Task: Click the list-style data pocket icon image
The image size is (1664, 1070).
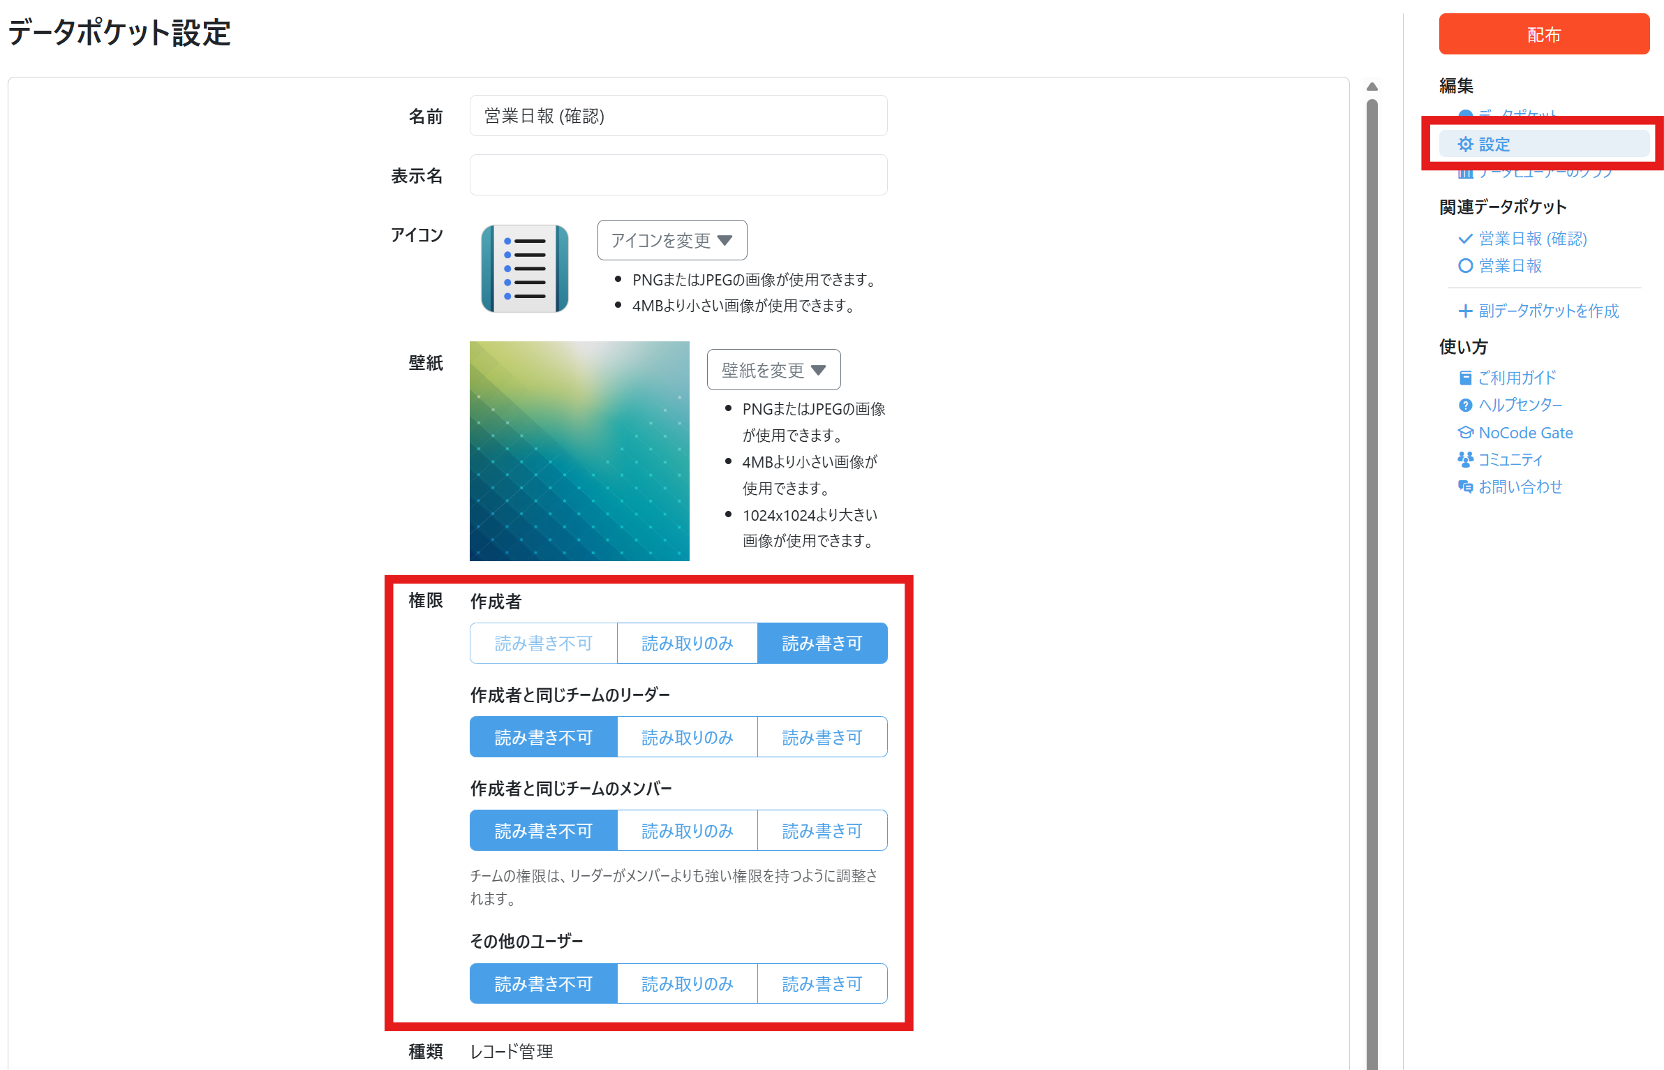Action: pos(525,268)
